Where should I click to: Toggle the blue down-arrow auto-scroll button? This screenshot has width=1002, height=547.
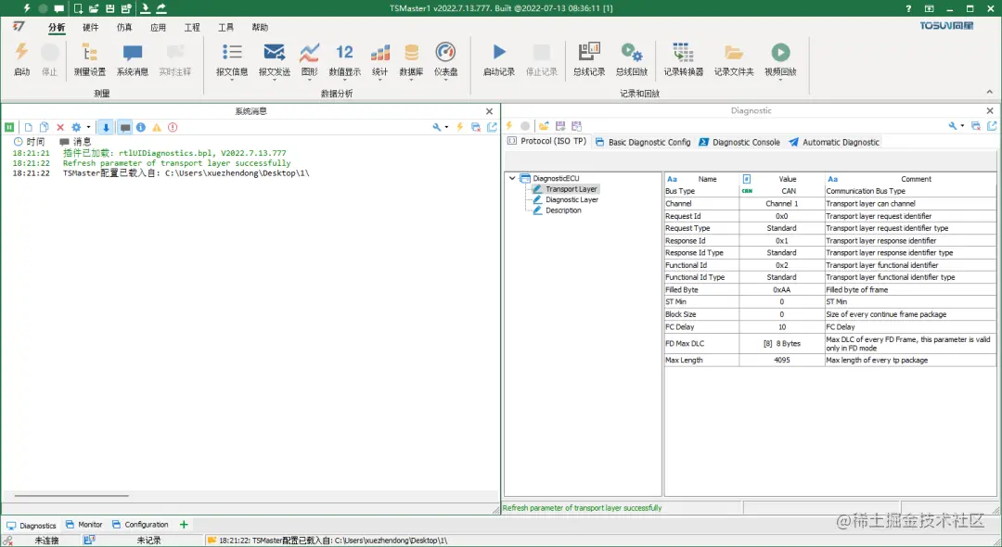click(106, 127)
